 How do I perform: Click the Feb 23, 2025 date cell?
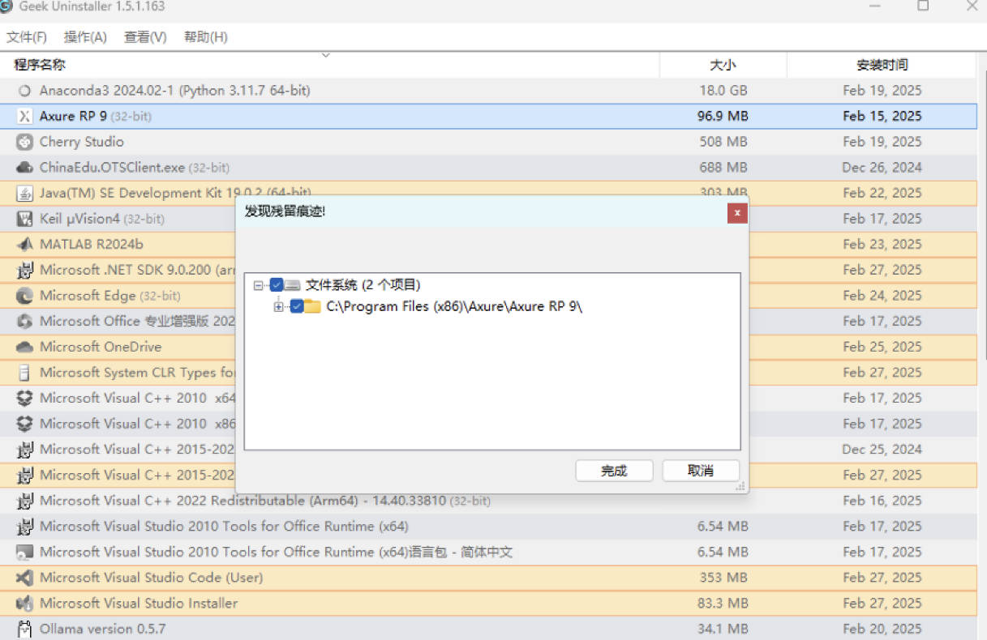[x=882, y=245]
